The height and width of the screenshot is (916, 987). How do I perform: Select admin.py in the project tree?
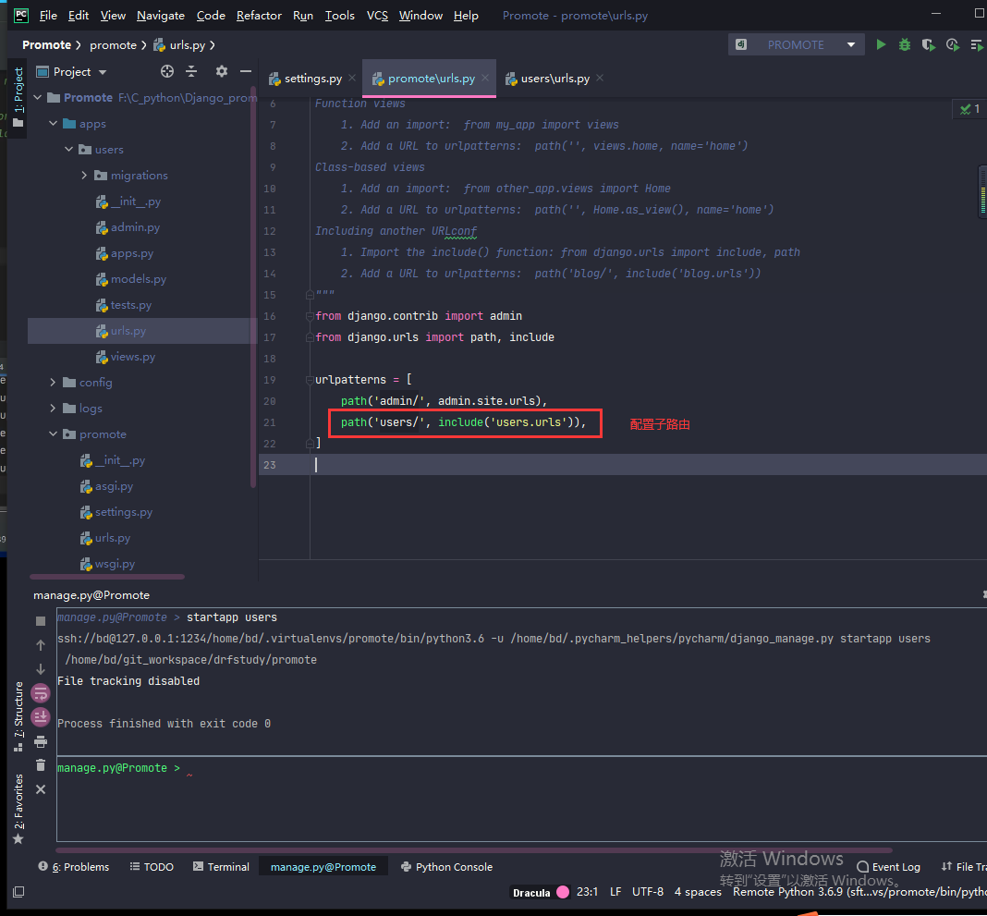[135, 227]
